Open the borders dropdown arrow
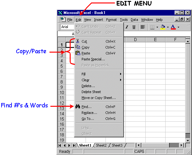This screenshot has height=155, width=192. (157, 27)
